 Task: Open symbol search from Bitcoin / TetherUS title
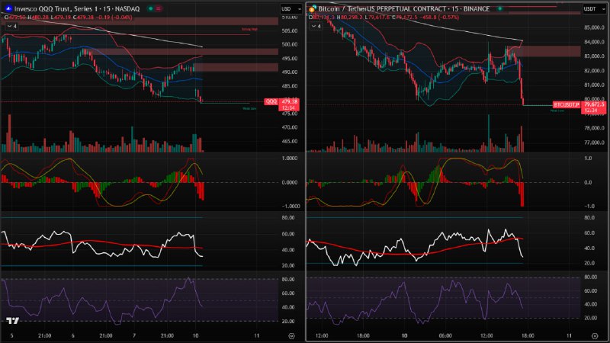click(404, 8)
